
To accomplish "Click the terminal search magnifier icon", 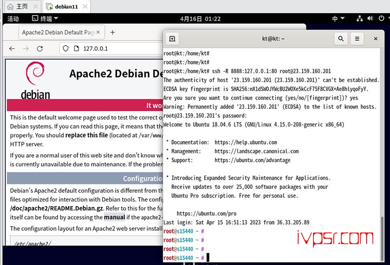I will tap(341, 39).
